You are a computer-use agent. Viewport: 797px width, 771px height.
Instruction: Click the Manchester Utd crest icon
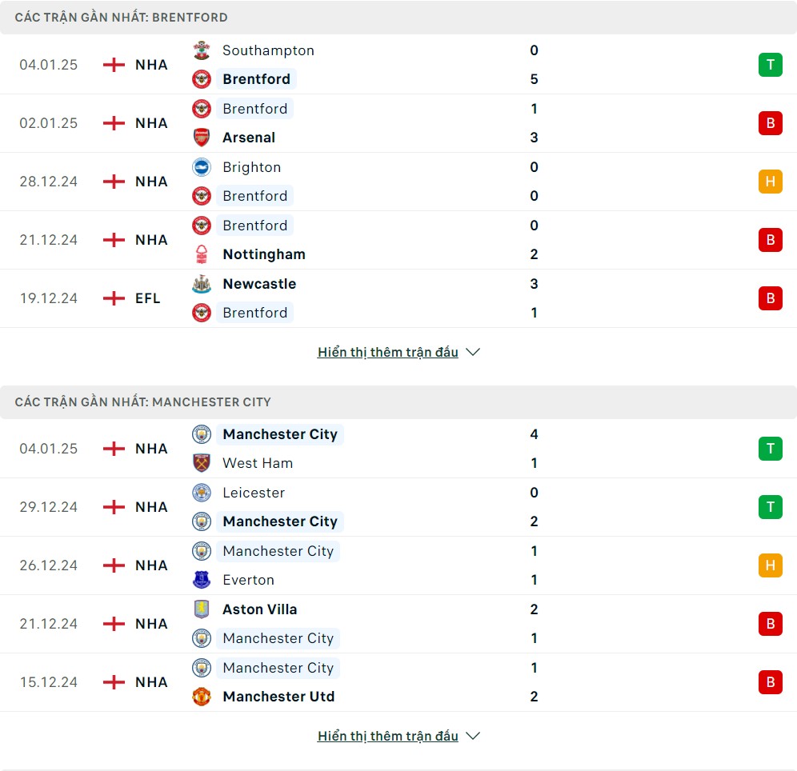pos(202,697)
